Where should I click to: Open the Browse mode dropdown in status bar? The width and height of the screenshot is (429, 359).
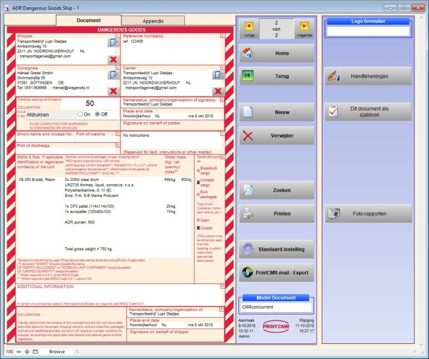[56, 352]
